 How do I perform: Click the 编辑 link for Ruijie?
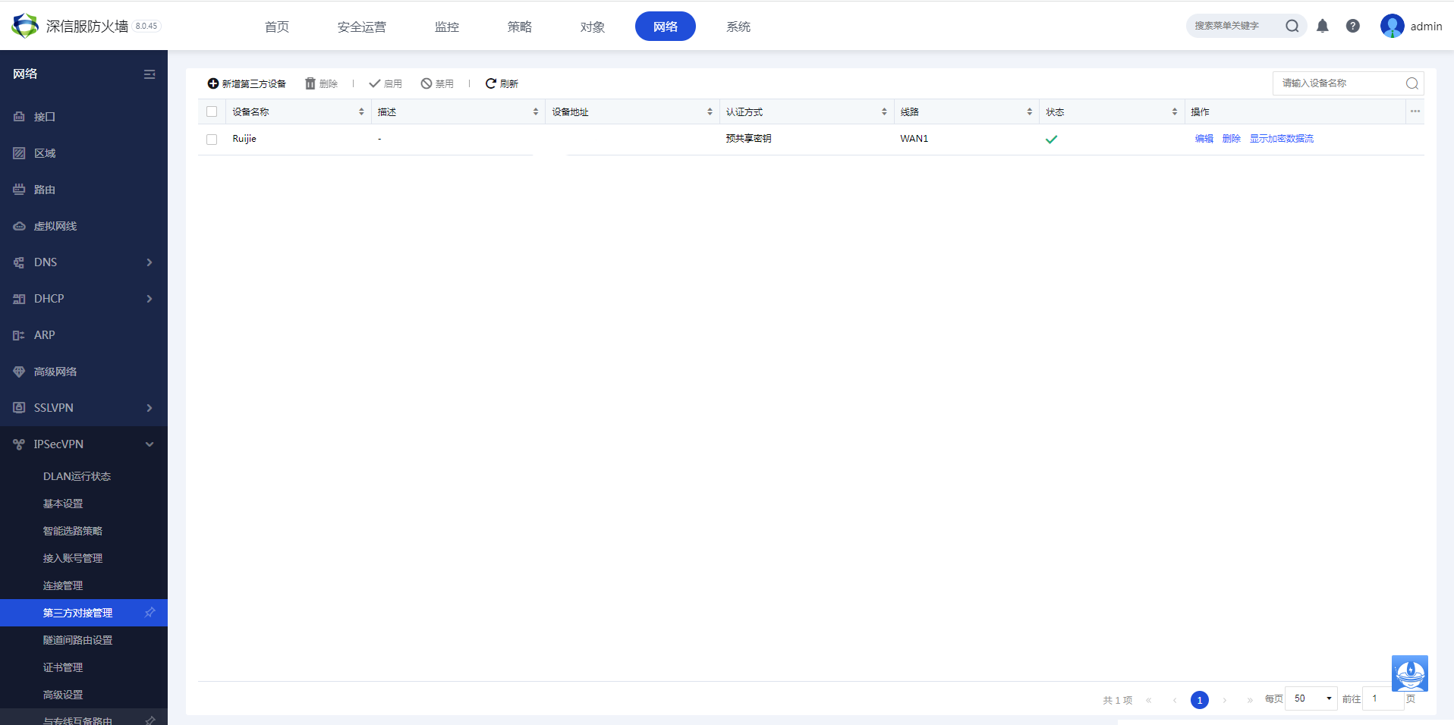(x=1204, y=139)
